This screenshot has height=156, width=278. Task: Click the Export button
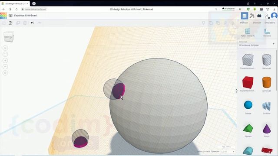tap(257, 23)
